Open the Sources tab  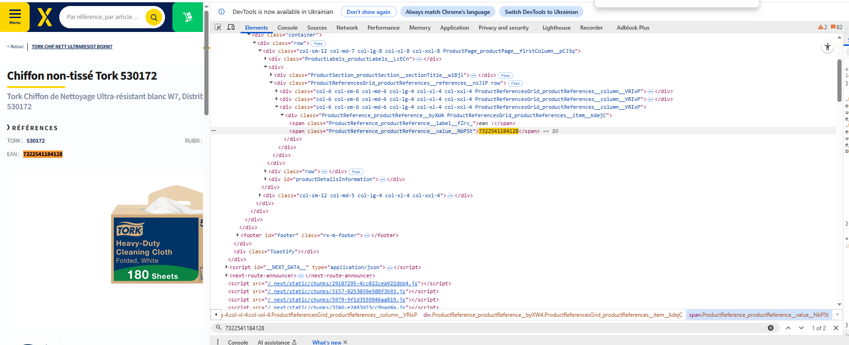pyautogui.click(x=317, y=28)
